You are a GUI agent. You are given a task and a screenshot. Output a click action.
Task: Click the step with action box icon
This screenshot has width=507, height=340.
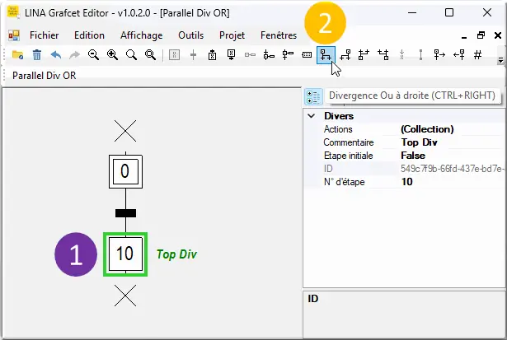click(269, 55)
